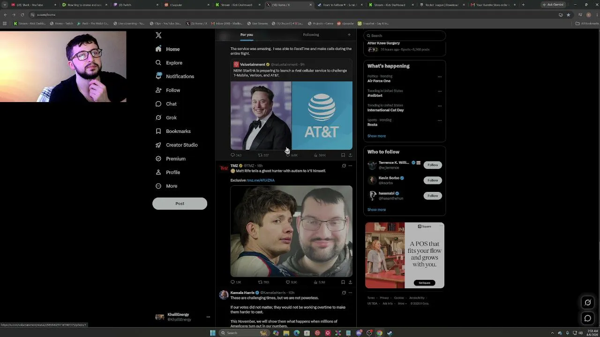Expand the More menu in the sidebar
Screen dimensions: 600x337
coord(166,186)
